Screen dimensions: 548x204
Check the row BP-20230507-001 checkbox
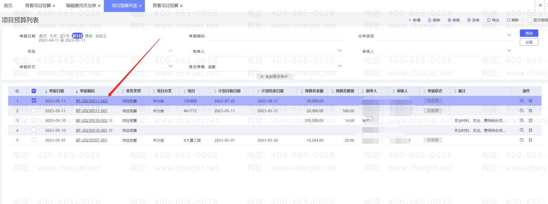[34, 140]
